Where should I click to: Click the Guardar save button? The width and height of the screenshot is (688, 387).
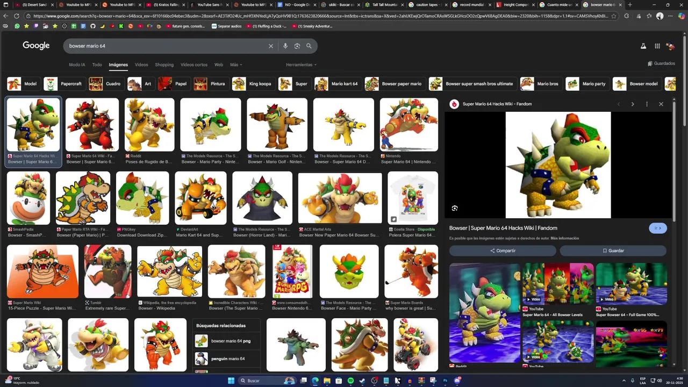[x=613, y=250]
